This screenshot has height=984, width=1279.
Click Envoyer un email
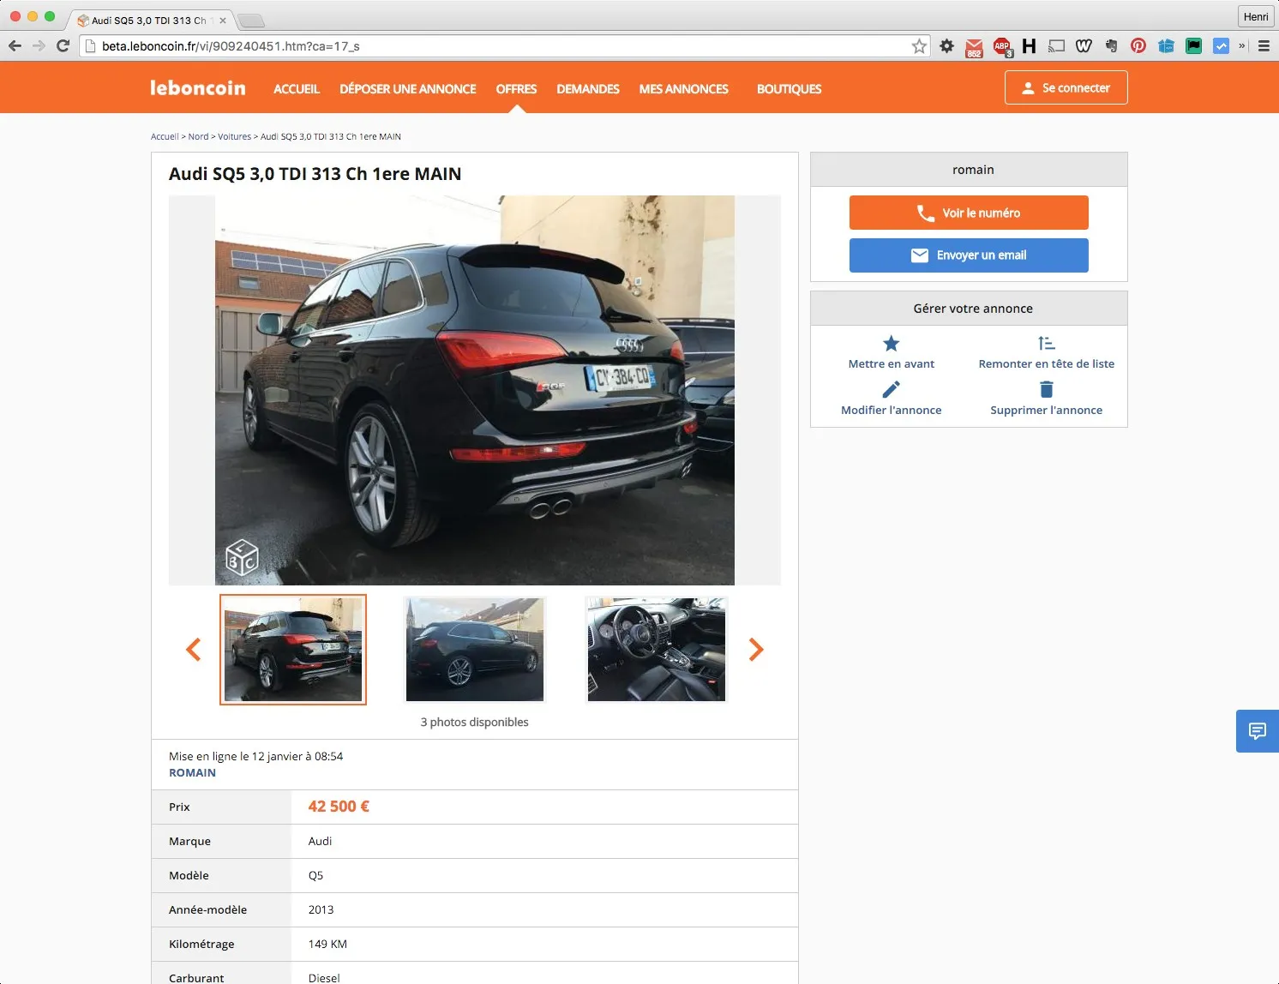(x=969, y=255)
